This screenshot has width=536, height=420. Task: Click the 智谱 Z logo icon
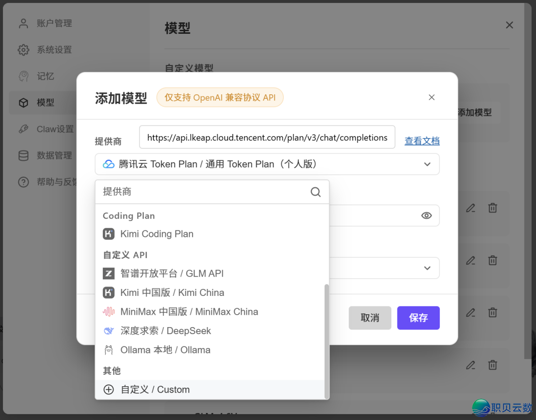(108, 273)
